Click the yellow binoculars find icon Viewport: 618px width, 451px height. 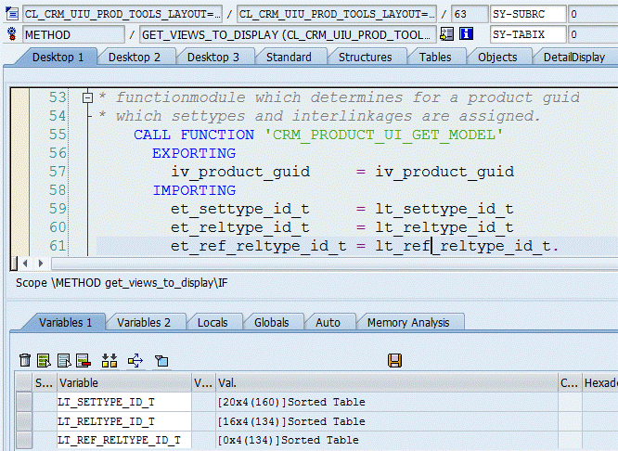109,360
